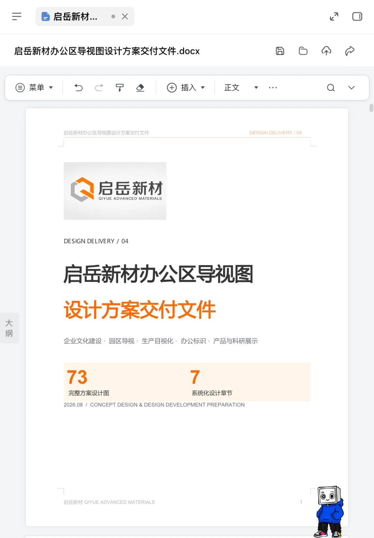Open a file with the folder icon
The height and width of the screenshot is (538, 374).
(x=303, y=51)
